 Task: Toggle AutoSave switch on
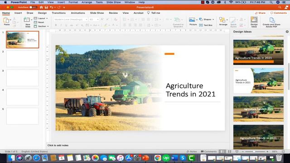33,7
